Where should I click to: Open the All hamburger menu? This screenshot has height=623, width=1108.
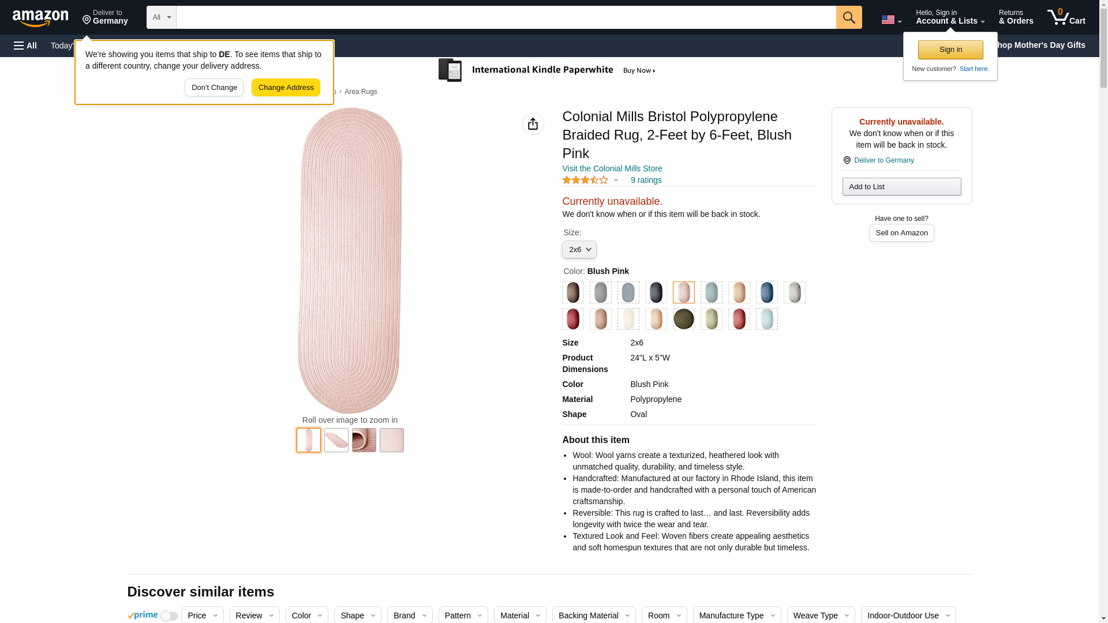(x=25, y=46)
